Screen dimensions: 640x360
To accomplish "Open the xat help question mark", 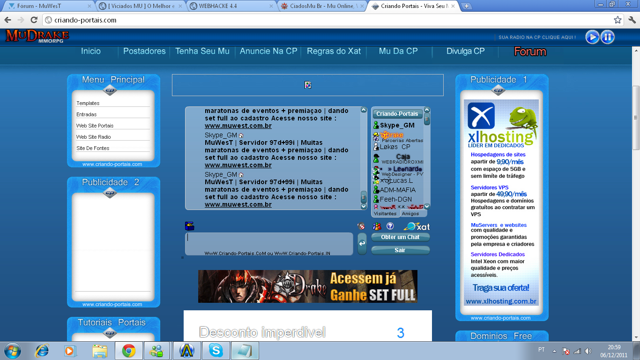I will click(390, 226).
